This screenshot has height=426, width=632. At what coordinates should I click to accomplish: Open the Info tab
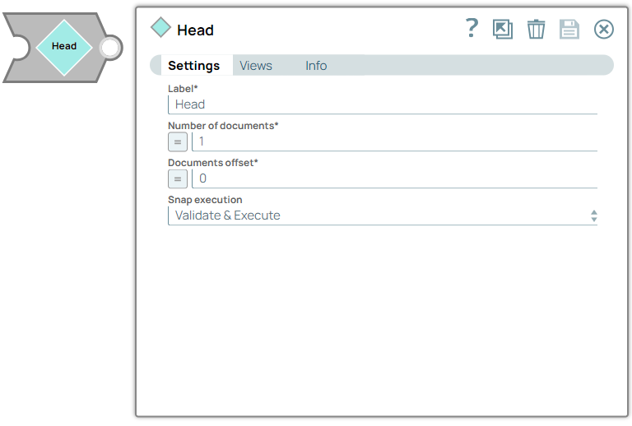click(316, 66)
